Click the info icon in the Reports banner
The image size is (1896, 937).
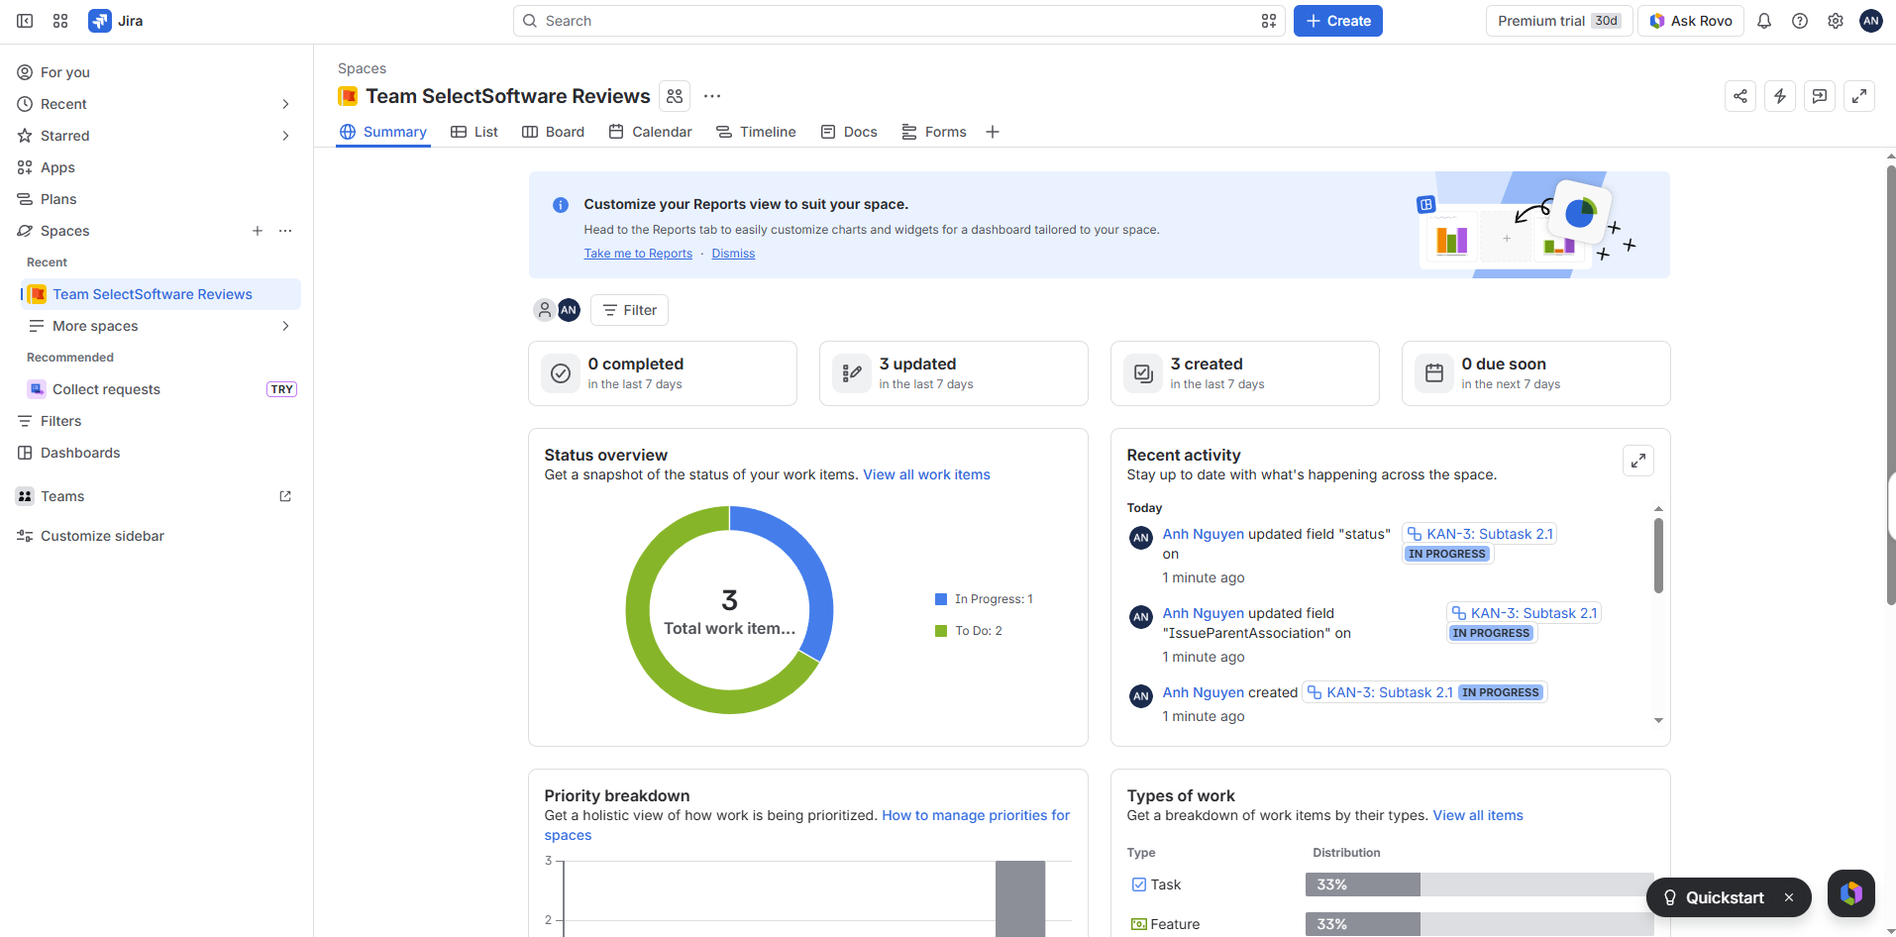pyautogui.click(x=561, y=205)
